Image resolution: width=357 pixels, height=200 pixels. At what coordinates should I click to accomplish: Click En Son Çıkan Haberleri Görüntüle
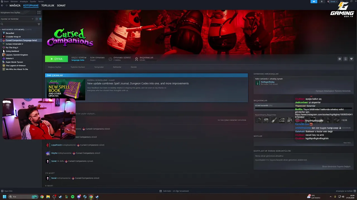tap(232, 120)
